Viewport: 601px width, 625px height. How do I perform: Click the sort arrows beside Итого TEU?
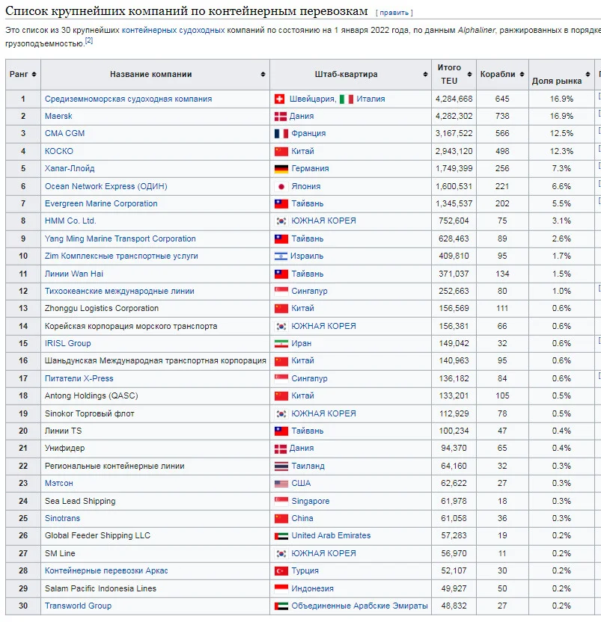point(470,75)
